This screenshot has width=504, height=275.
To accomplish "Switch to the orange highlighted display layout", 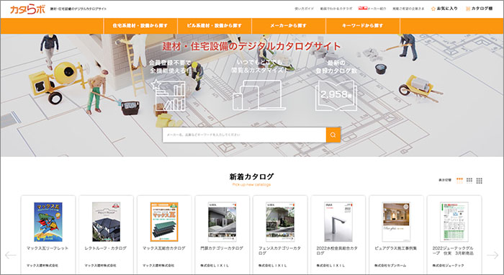I will (x=459, y=181).
